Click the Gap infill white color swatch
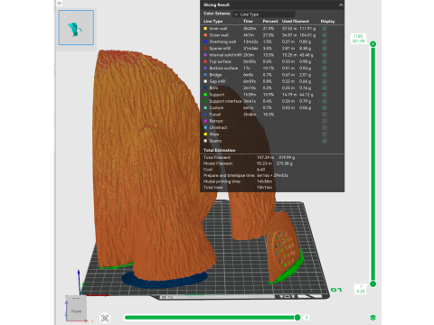The image size is (434, 325). 205,81
